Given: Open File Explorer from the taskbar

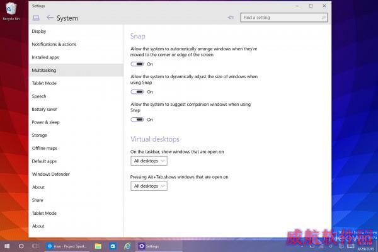Looking at the screenshot, I should pyautogui.click(x=98, y=246).
